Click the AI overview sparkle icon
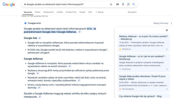Image resolution: width=172 pixels, height=98 pixels. [25, 23]
